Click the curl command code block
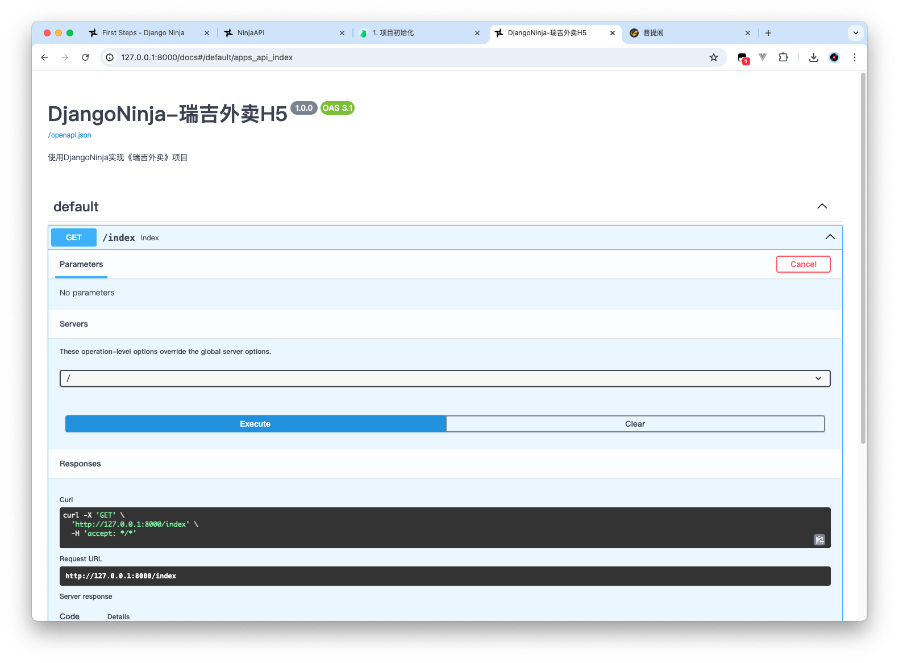Screen dimensions: 899x663 [445, 528]
